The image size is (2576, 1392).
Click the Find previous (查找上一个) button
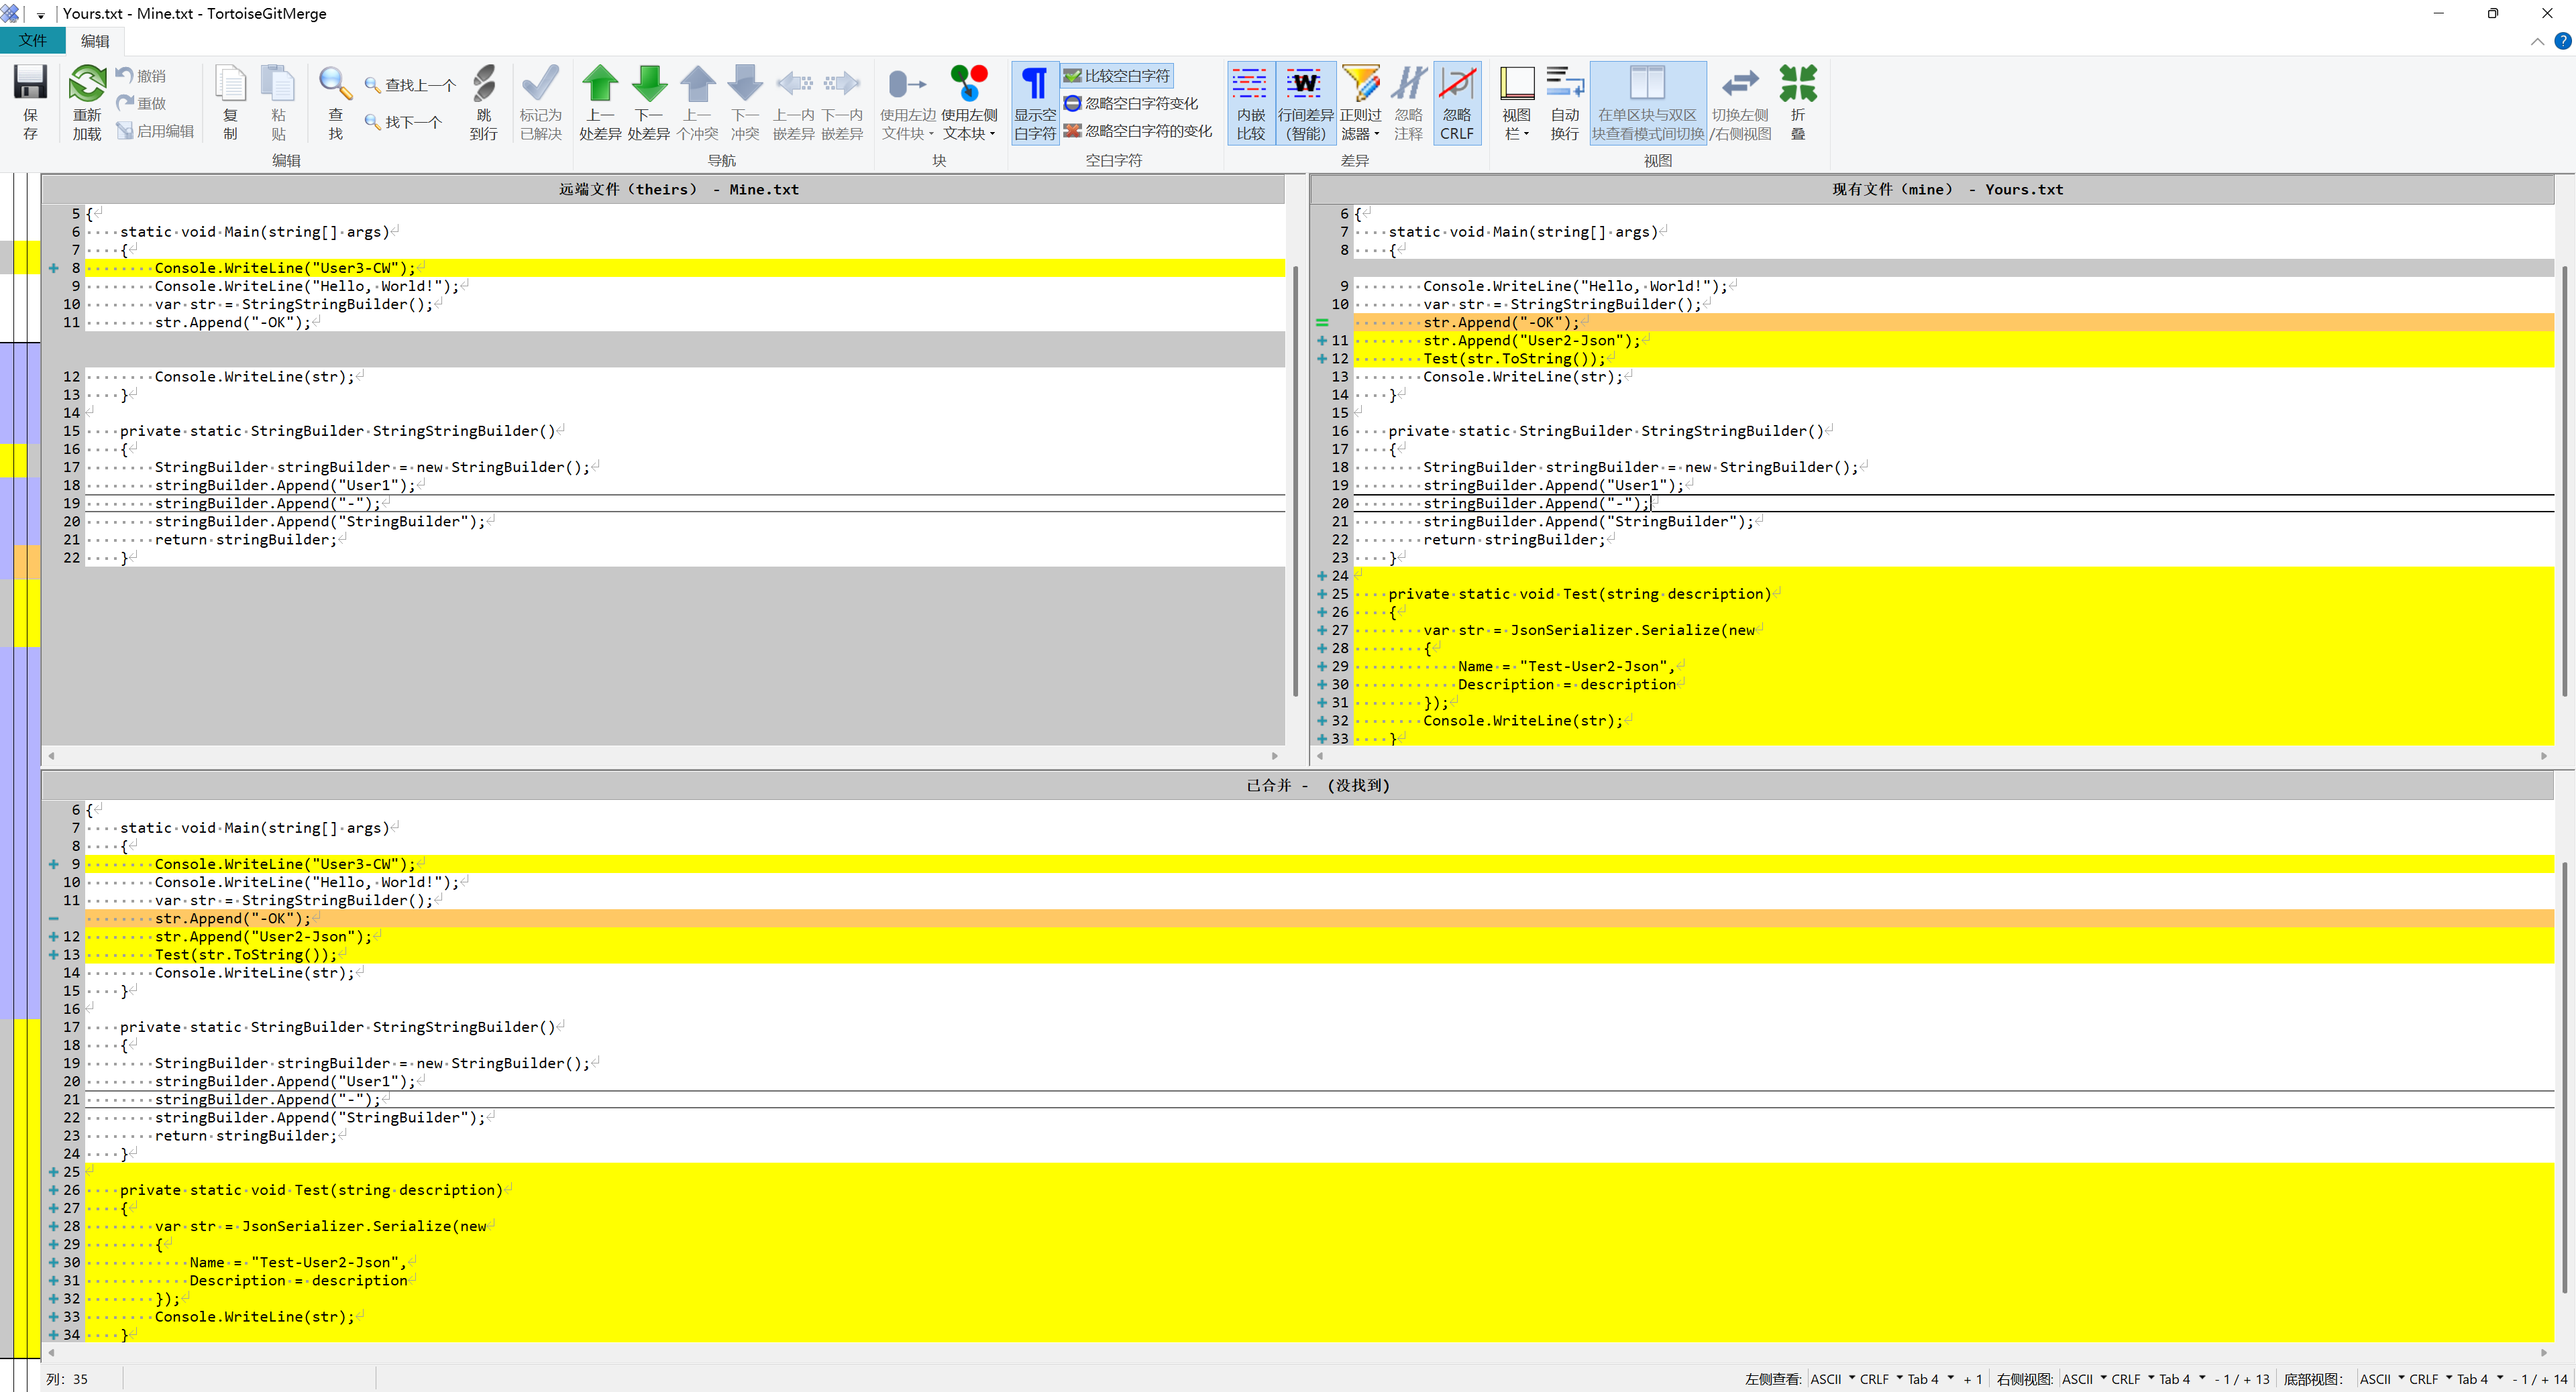click(410, 85)
